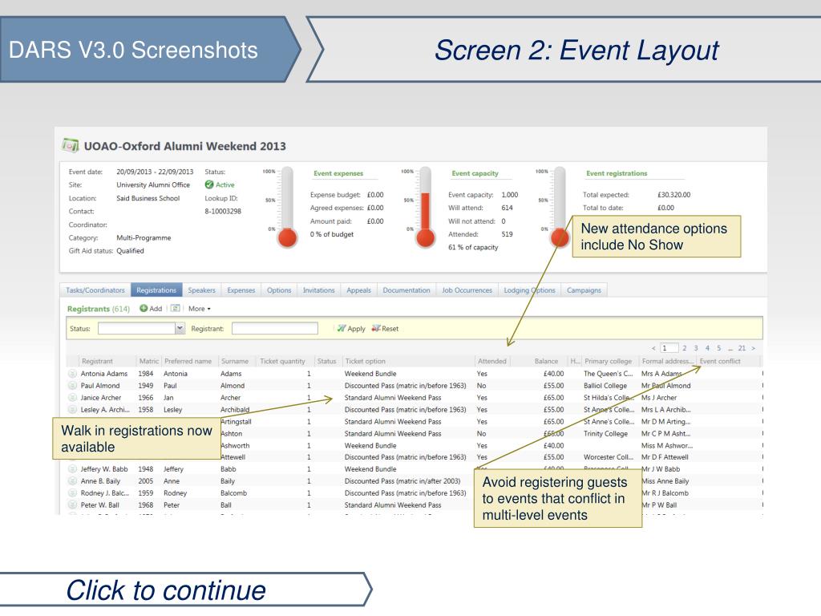The width and height of the screenshot is (821, 616).
Task: Open the Speakers tab
Action: pos(201,290)
